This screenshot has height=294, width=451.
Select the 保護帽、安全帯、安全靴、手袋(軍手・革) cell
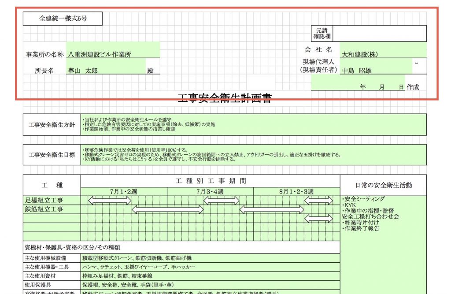(x=210, y=285)
